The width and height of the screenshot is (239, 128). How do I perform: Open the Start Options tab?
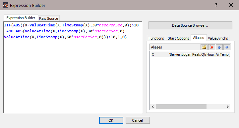coord(178,38)
